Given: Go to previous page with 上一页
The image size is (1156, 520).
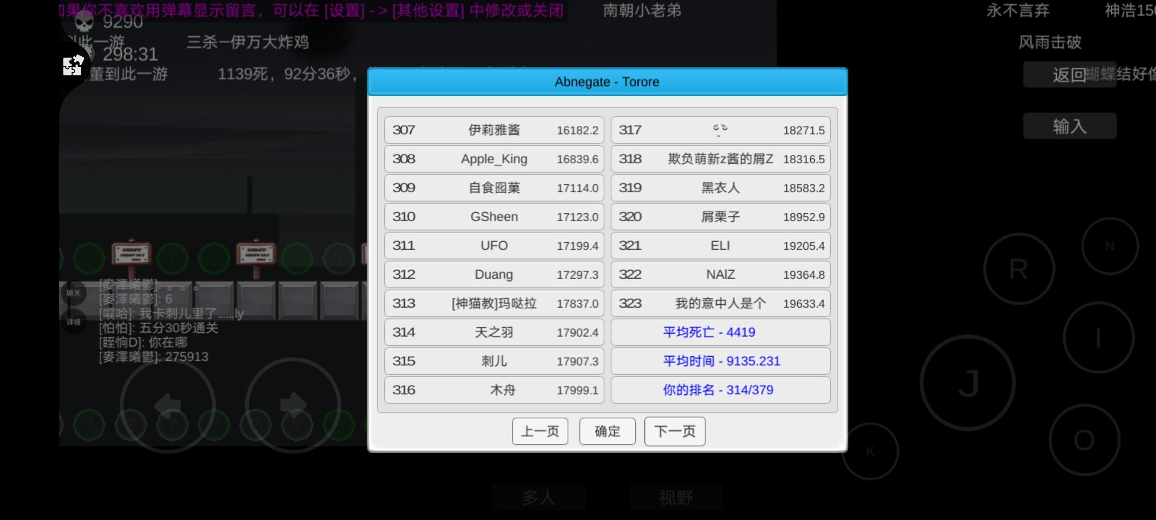Looking at the screenshot, I should pyautogui.click(x=540, y=431).
